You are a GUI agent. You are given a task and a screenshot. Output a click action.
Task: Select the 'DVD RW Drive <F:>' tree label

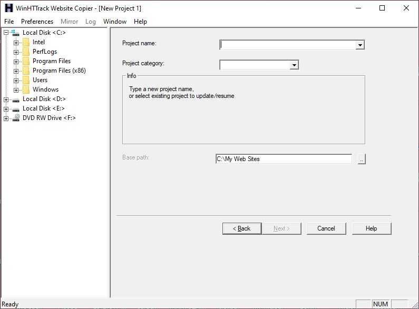(49, 118)
